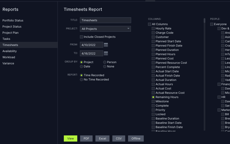Enable the Planned Cost column
This screenshot has height=144, width=230.
point(153,59)
